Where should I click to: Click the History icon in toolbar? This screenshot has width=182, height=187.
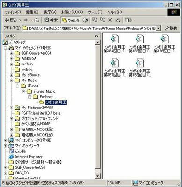(86, 20)
